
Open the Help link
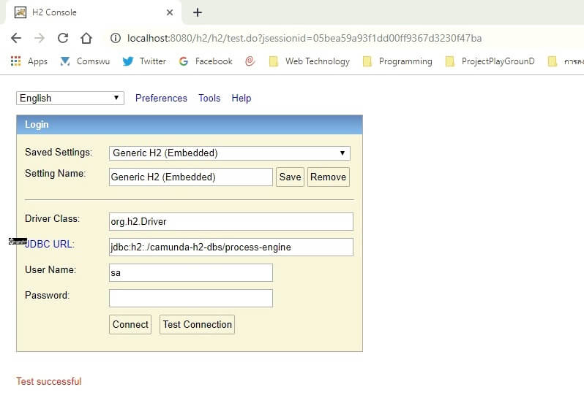pos(242,98)
